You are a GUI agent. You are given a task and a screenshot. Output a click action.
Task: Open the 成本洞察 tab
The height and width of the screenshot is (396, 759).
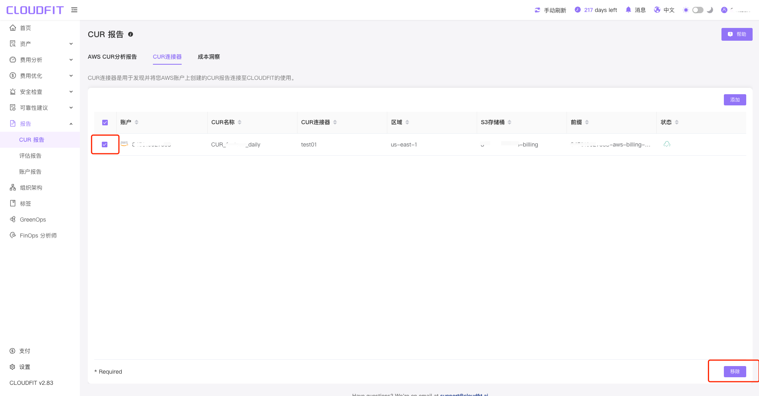pos(209,57)
